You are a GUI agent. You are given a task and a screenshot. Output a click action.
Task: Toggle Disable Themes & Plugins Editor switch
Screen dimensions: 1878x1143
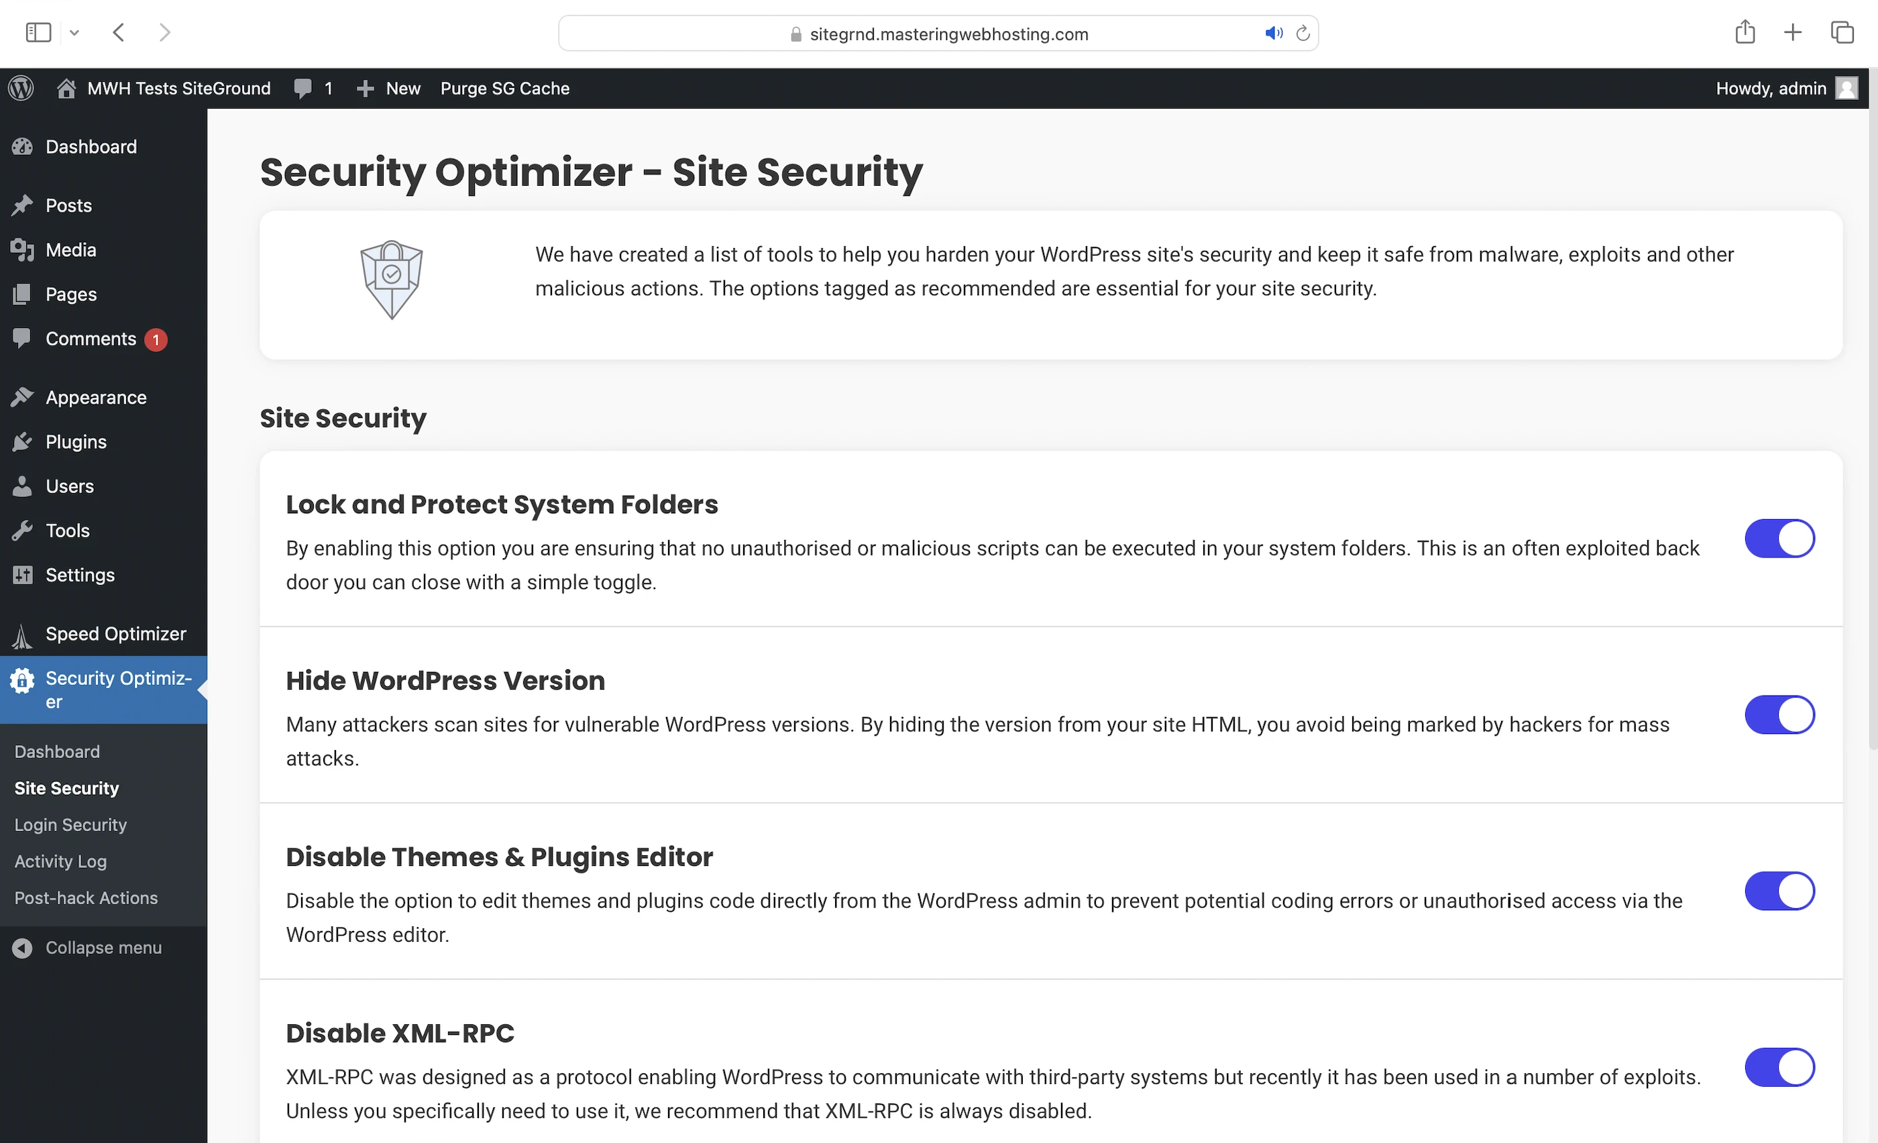[1779, 891]
